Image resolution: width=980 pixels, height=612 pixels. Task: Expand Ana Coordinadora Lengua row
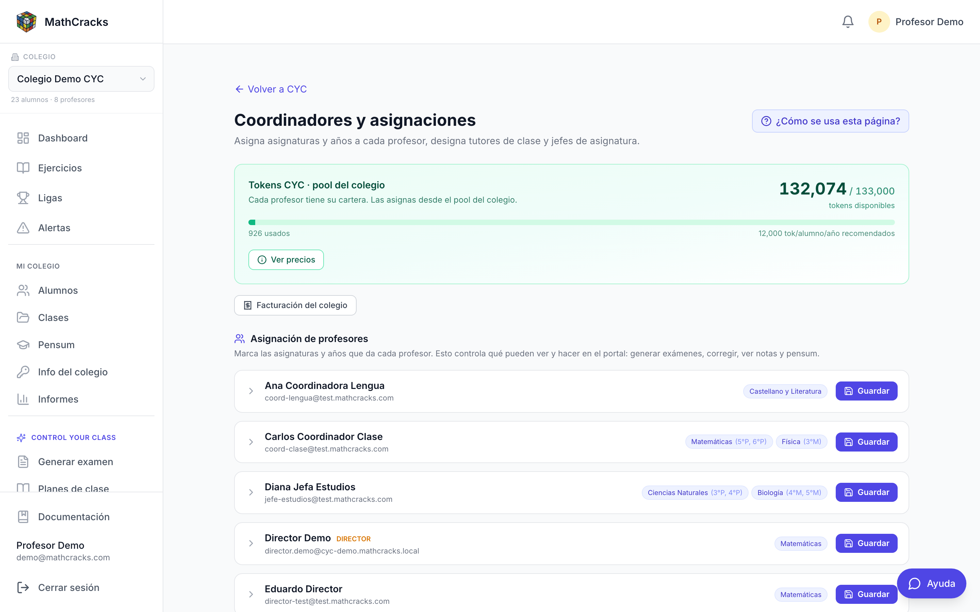coord(251,391)
